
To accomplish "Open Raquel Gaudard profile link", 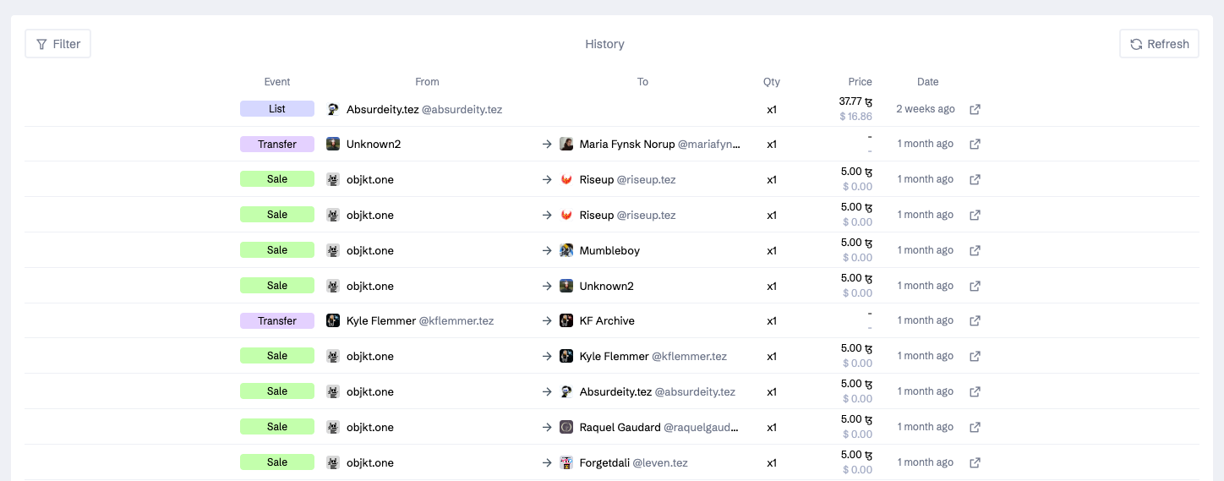I will (660, 427).
